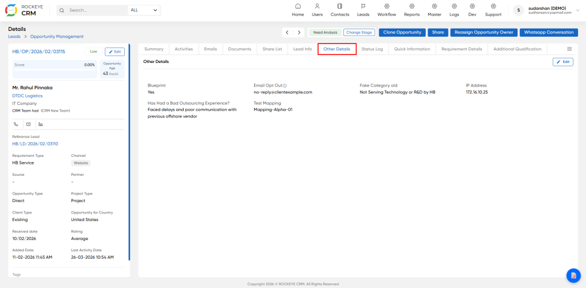Switch to the Documents tab
This screenshot has width=586, height=288.
[240, 49]
